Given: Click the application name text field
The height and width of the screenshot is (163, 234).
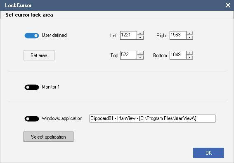Looking at the screenshot, I should 152,119.
